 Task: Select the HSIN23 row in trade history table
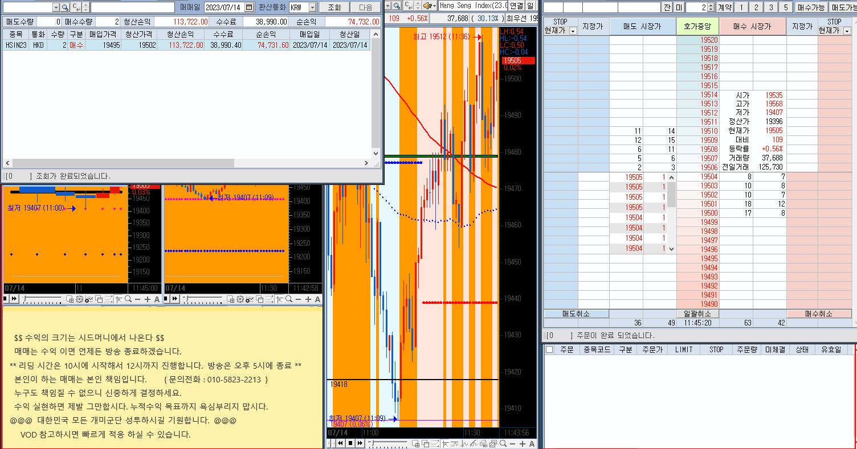(x=187, y=45)
